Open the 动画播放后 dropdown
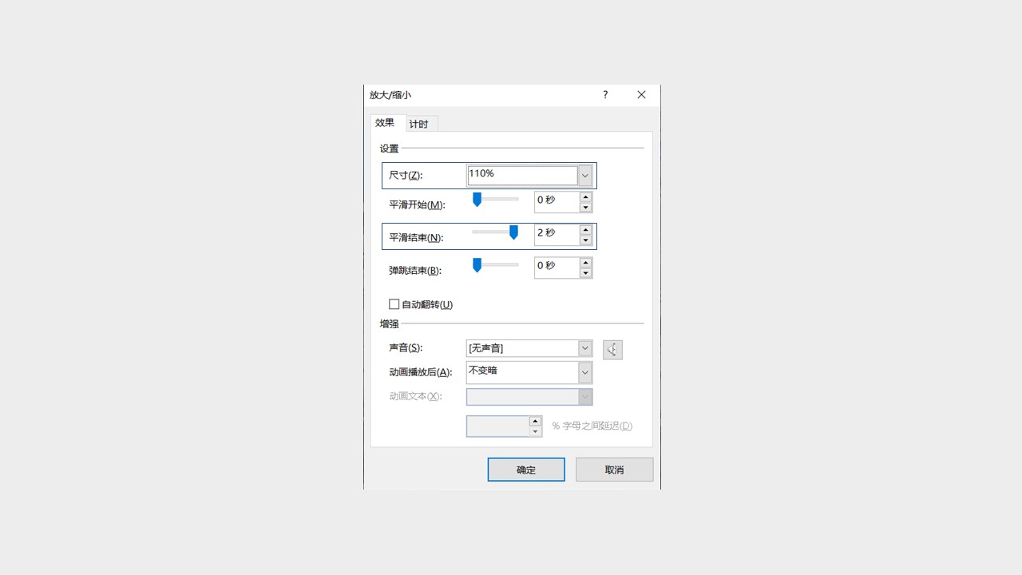Screen dimensions: 1022x575 point(585,372)
